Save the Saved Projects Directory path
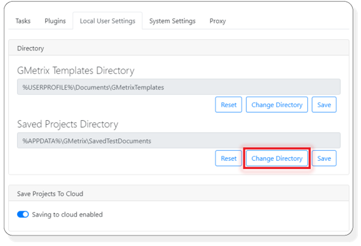This screenshot has height=246, width=361. point(324,158)
